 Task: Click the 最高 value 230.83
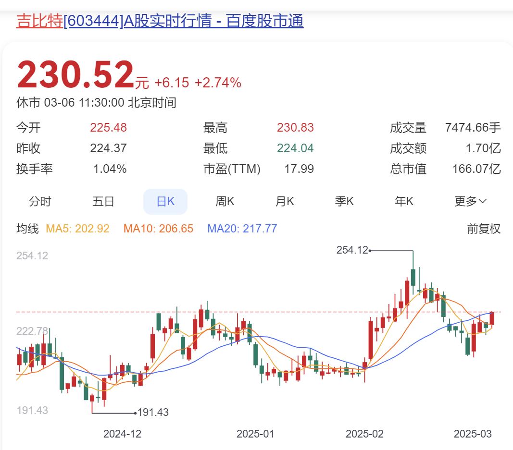coord(295,127)
